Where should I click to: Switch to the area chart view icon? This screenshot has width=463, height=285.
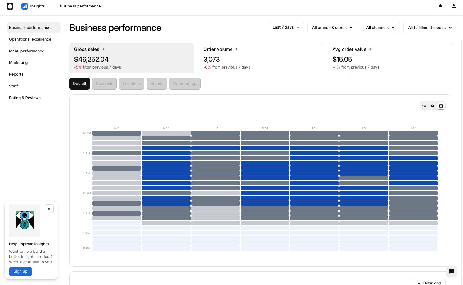pyautogui.click(x=433, y=106)
